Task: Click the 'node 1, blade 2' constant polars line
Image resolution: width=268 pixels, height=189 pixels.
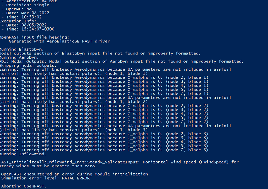Action: click(74, 102)
